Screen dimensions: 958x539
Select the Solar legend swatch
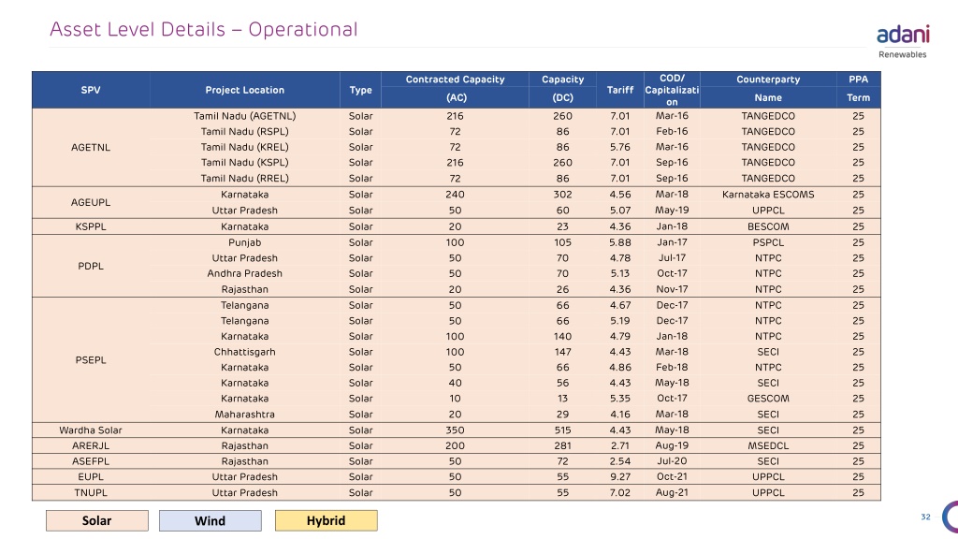[97, 520]
